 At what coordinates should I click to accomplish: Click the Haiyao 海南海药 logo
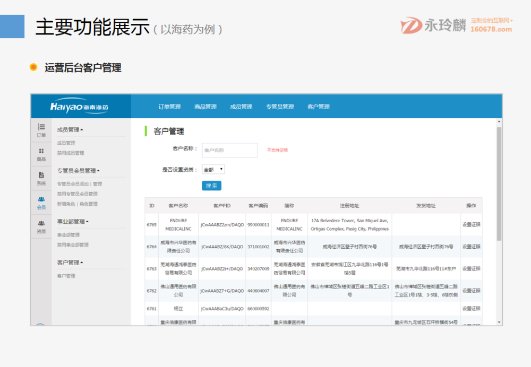[x=80, y=106]
